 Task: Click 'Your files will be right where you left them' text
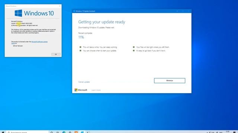(x=153, y=47)
